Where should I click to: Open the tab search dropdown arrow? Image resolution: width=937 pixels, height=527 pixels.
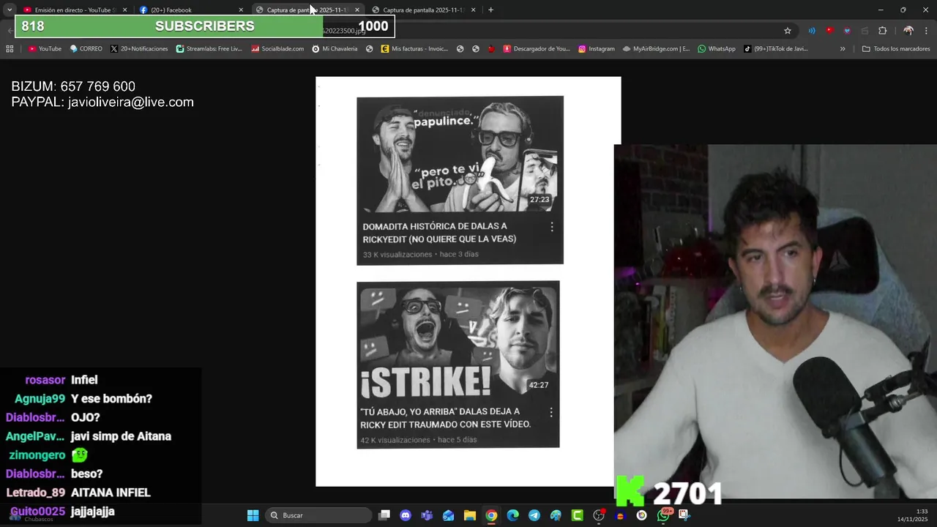(x=10, y=10)
